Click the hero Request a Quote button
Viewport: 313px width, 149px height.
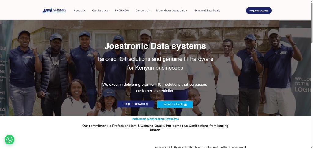click(x=175, y=104)
